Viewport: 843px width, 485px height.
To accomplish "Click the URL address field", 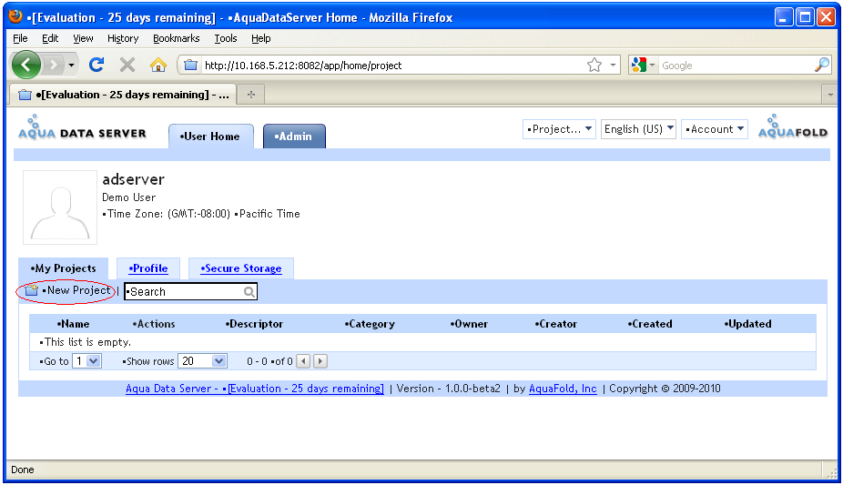I will tap(392, 66).
